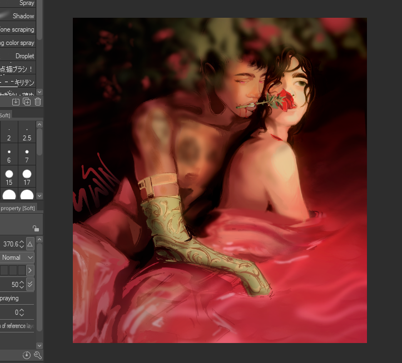Viewport: 402px width, 363px height.
Task: Expand the hardness presets arrow
Action: point(30,270)
